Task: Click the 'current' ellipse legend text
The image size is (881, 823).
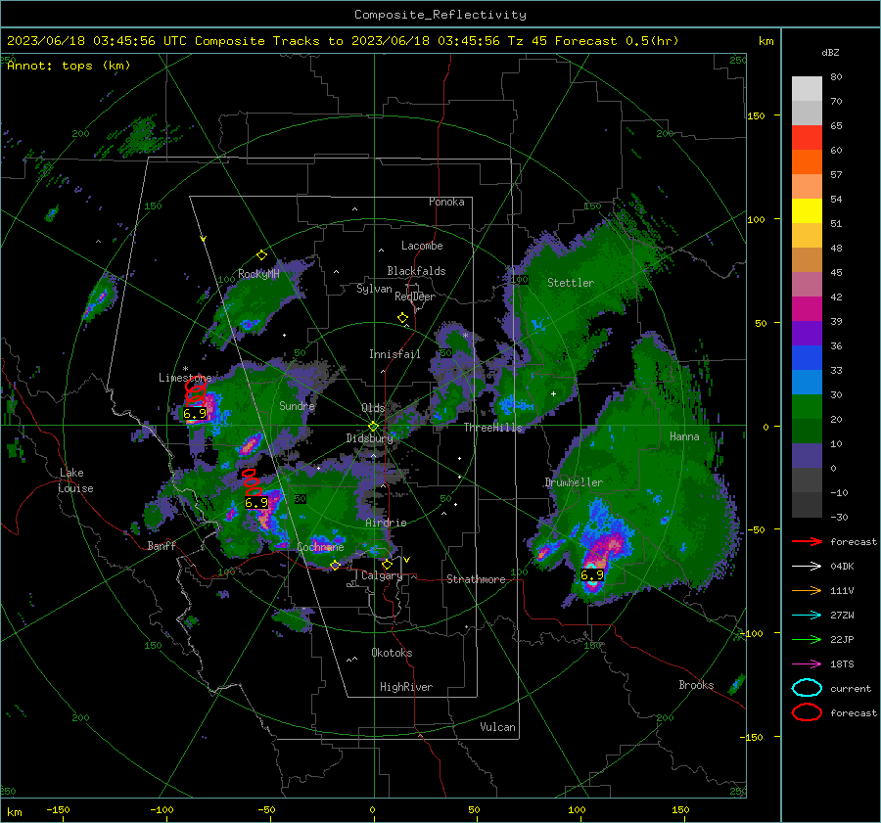Action: point(851,688)
